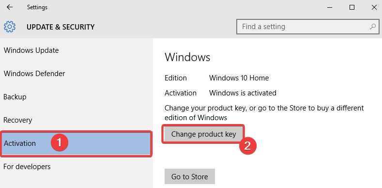Click the UPDATE & SECURITY heading
The height and width of the screenshot is (188, 382).
pos(61,27)
